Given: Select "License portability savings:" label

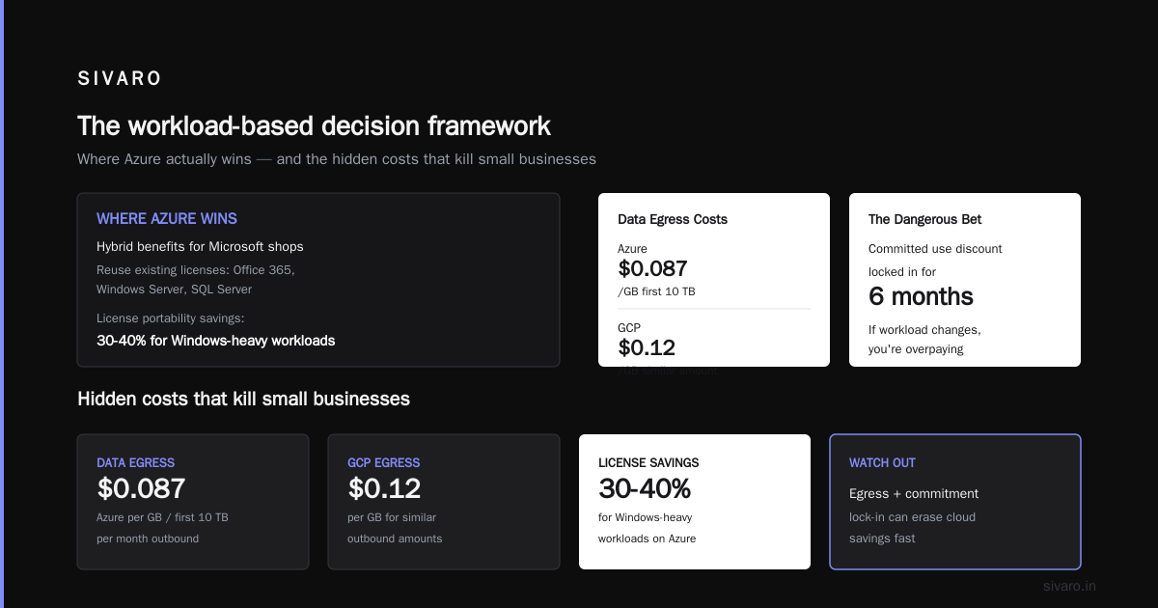Looking at the screenshot, I should (170, 318).
